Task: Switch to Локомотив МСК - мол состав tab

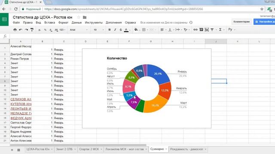Action: (125, 149)
